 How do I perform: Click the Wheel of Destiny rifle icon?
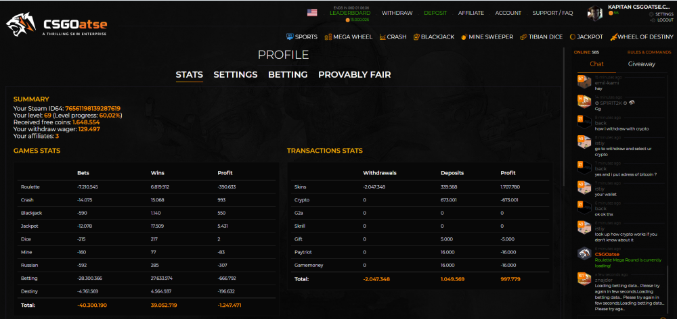click(613, 37)
